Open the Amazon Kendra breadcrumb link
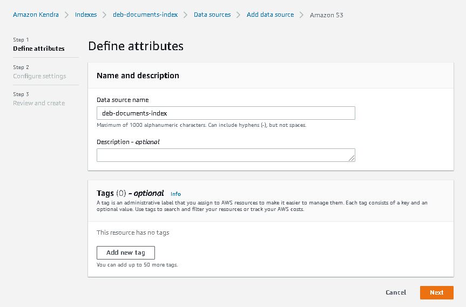The height and width of the screenshot is (307, 466). (x=36, y=15)
